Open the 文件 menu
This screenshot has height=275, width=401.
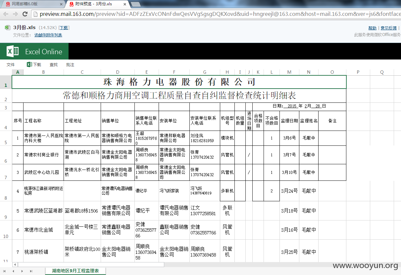(11, 65)
